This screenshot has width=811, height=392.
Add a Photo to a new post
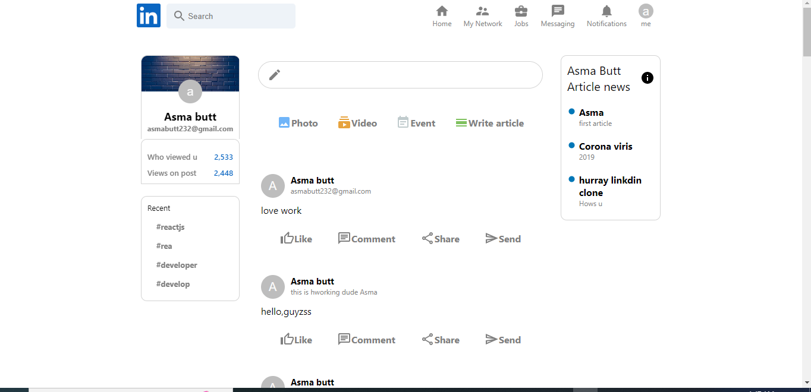(x=298, y=123)
